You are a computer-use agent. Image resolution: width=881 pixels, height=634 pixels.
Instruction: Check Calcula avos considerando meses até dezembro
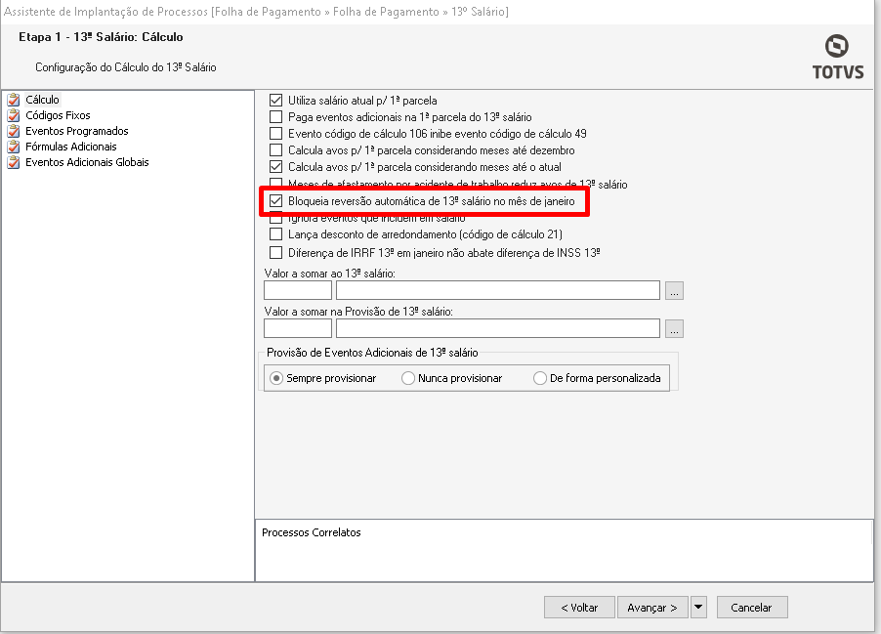click(275, 150)
